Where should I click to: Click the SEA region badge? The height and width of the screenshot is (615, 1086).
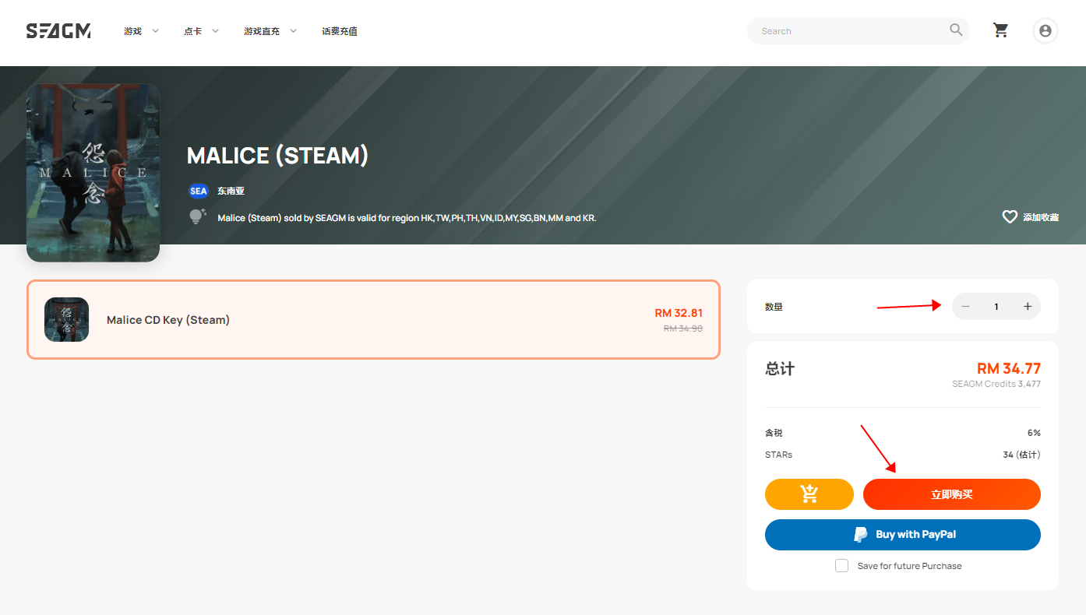[199, 191]
